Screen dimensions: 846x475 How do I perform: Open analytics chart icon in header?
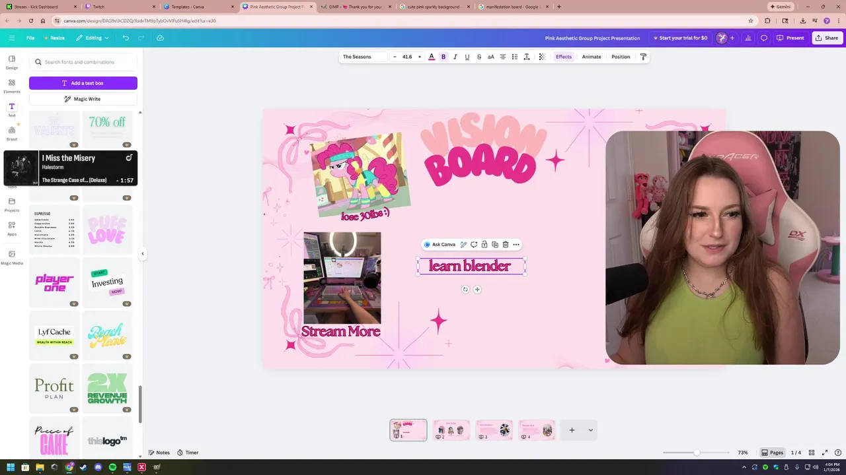[x=748, y=38]
